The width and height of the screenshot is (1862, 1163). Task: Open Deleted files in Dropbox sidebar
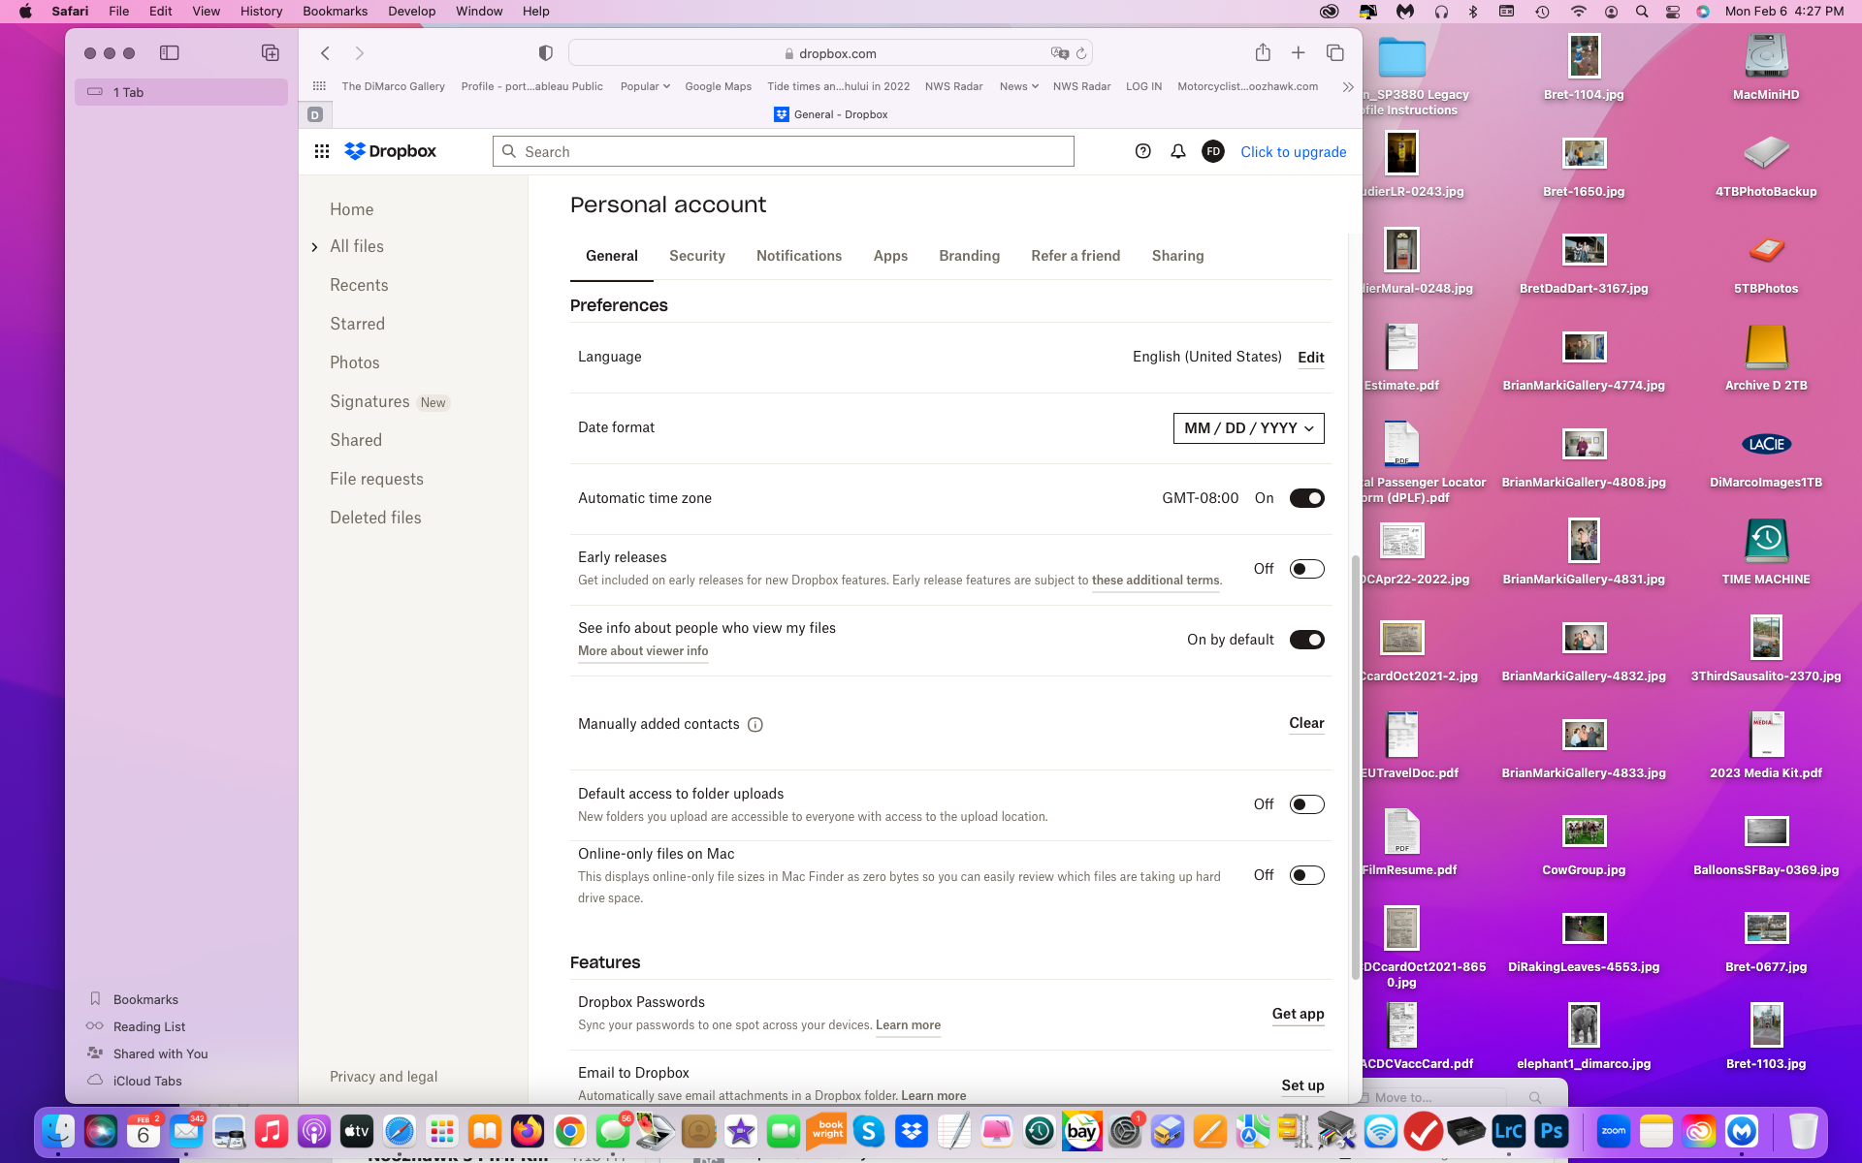[x=375, y=518]
